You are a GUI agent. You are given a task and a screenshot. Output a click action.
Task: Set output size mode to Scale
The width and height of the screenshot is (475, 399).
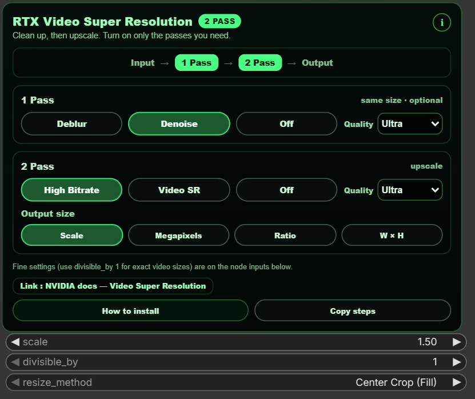click(x=72, y=235)
